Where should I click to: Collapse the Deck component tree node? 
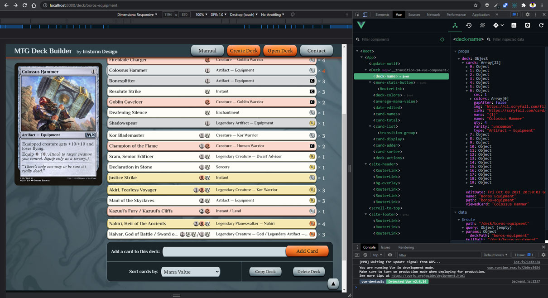click(x=366, y=70)
